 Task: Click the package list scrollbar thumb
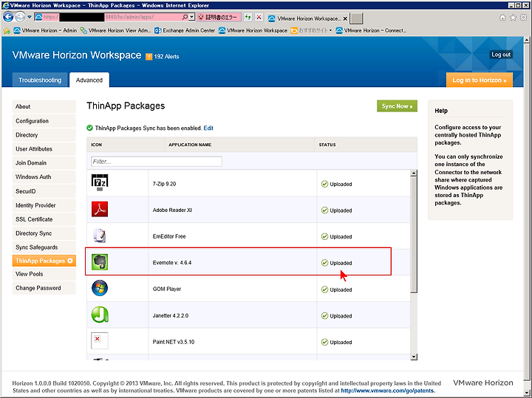tap(414, 234)
